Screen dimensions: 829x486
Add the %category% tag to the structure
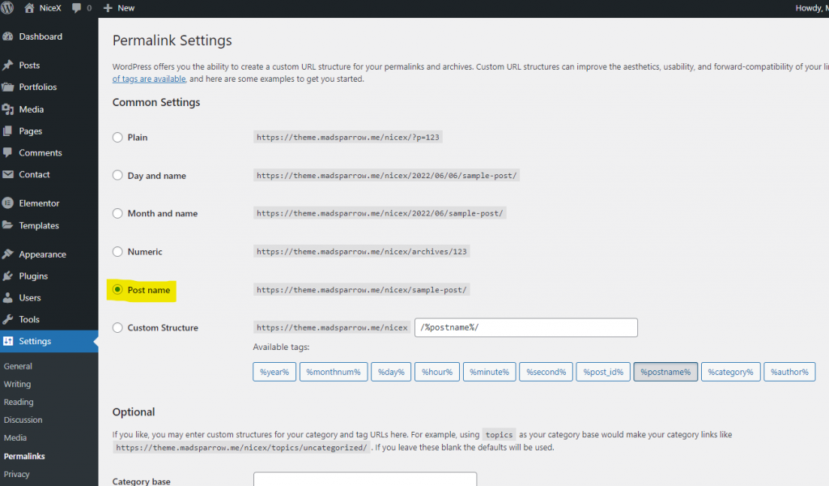730,371
